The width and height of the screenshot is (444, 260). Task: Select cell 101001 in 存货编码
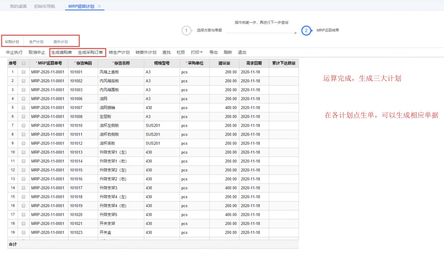(x=83, y=72)
